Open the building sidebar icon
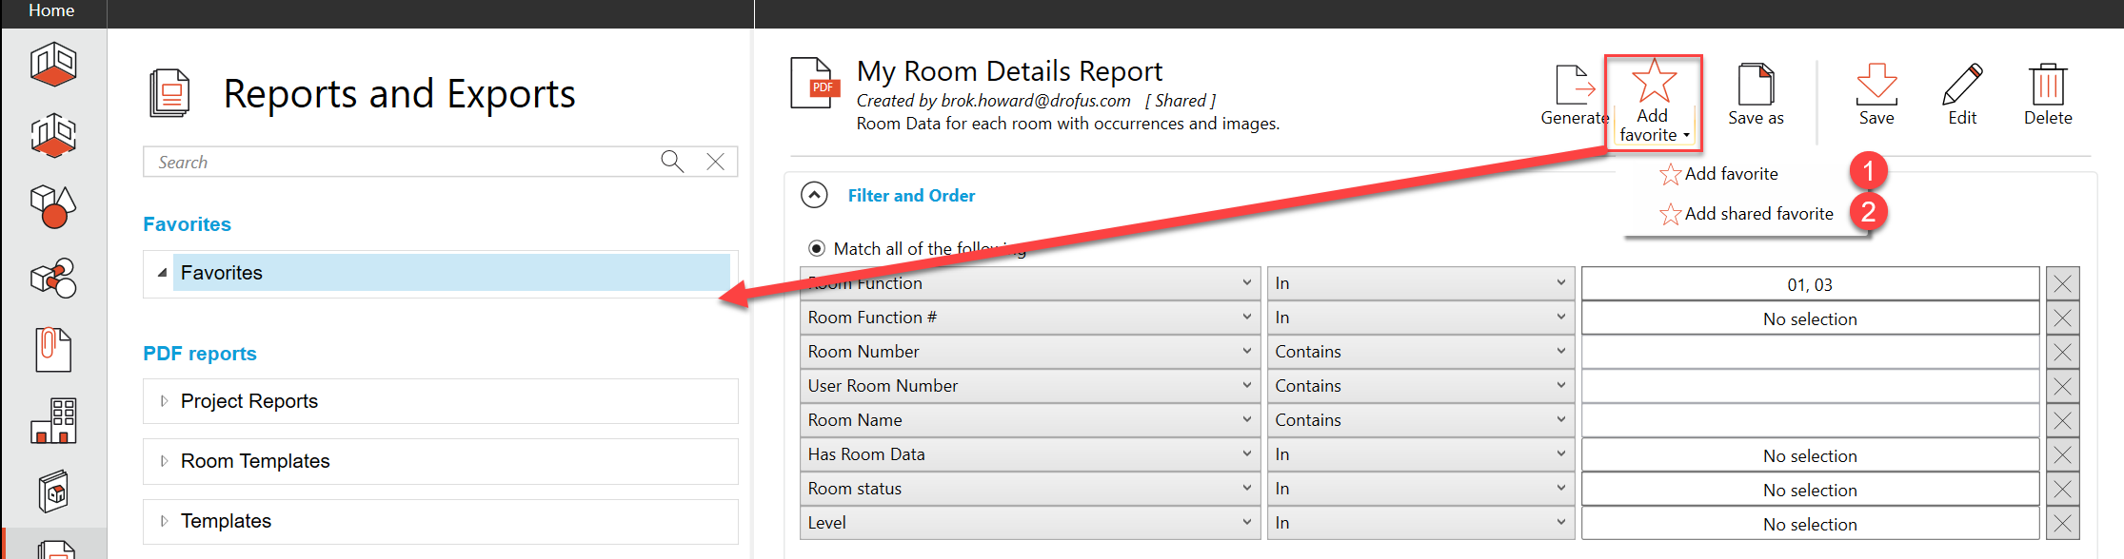This screenshot has width=2124, height=559. click(53, 420)
